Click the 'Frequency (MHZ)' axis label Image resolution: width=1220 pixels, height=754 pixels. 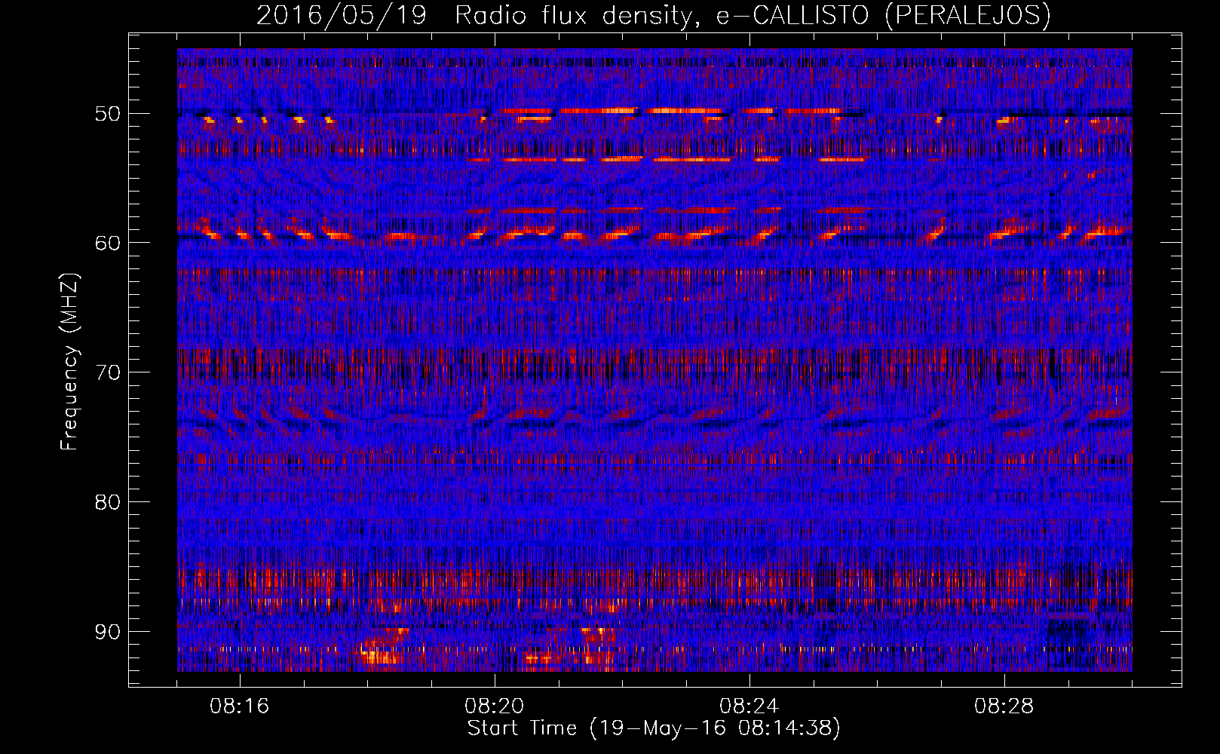69,362
